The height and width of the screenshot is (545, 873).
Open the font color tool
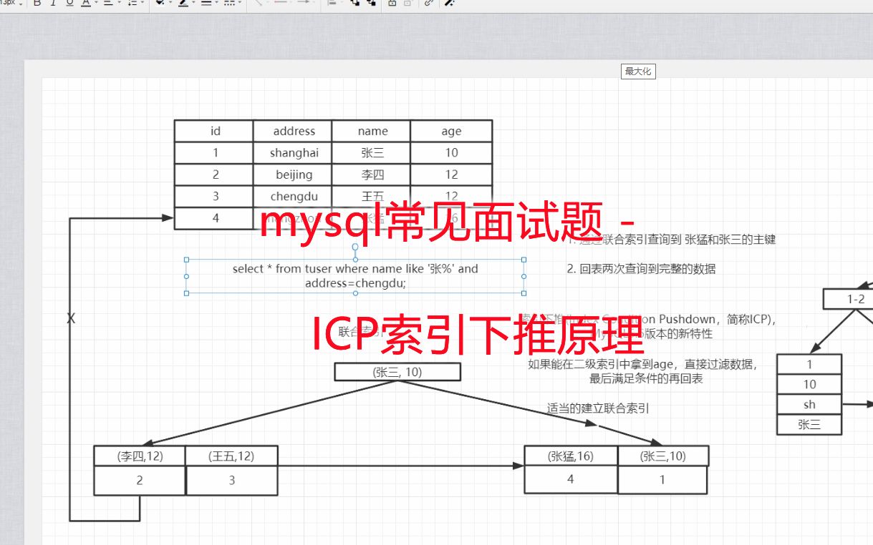85,4
